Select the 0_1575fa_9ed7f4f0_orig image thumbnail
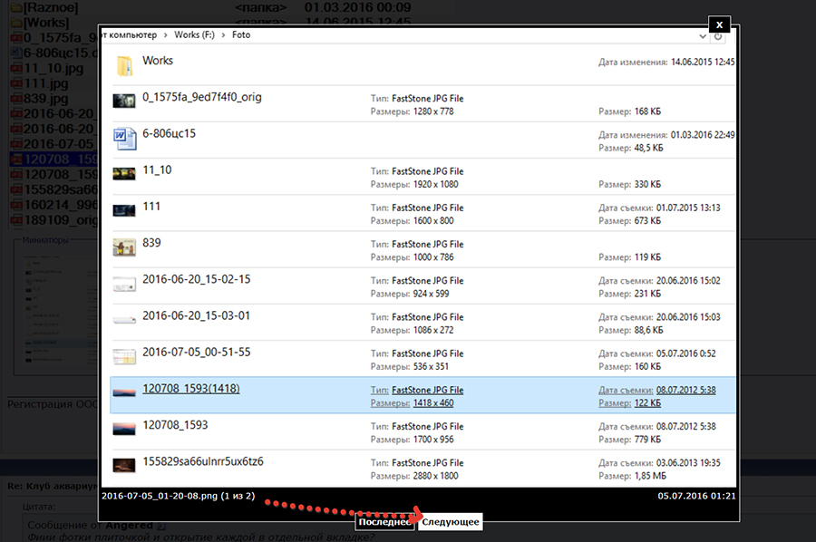816x542 pixels. (124, 102)
